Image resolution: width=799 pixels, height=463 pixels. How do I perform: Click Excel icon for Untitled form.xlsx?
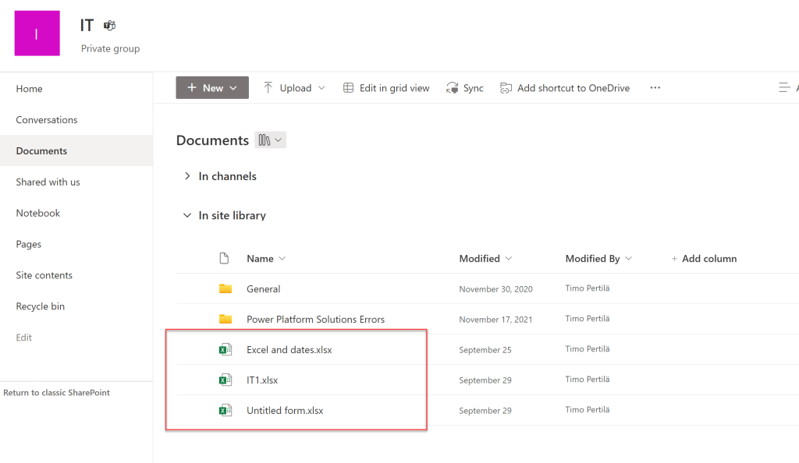point(225,411)
